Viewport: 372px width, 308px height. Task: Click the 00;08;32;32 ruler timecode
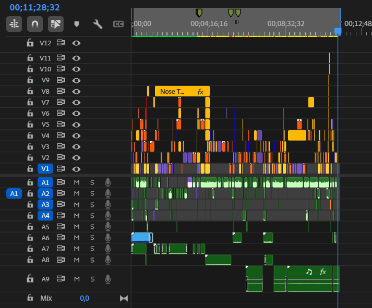286,23
